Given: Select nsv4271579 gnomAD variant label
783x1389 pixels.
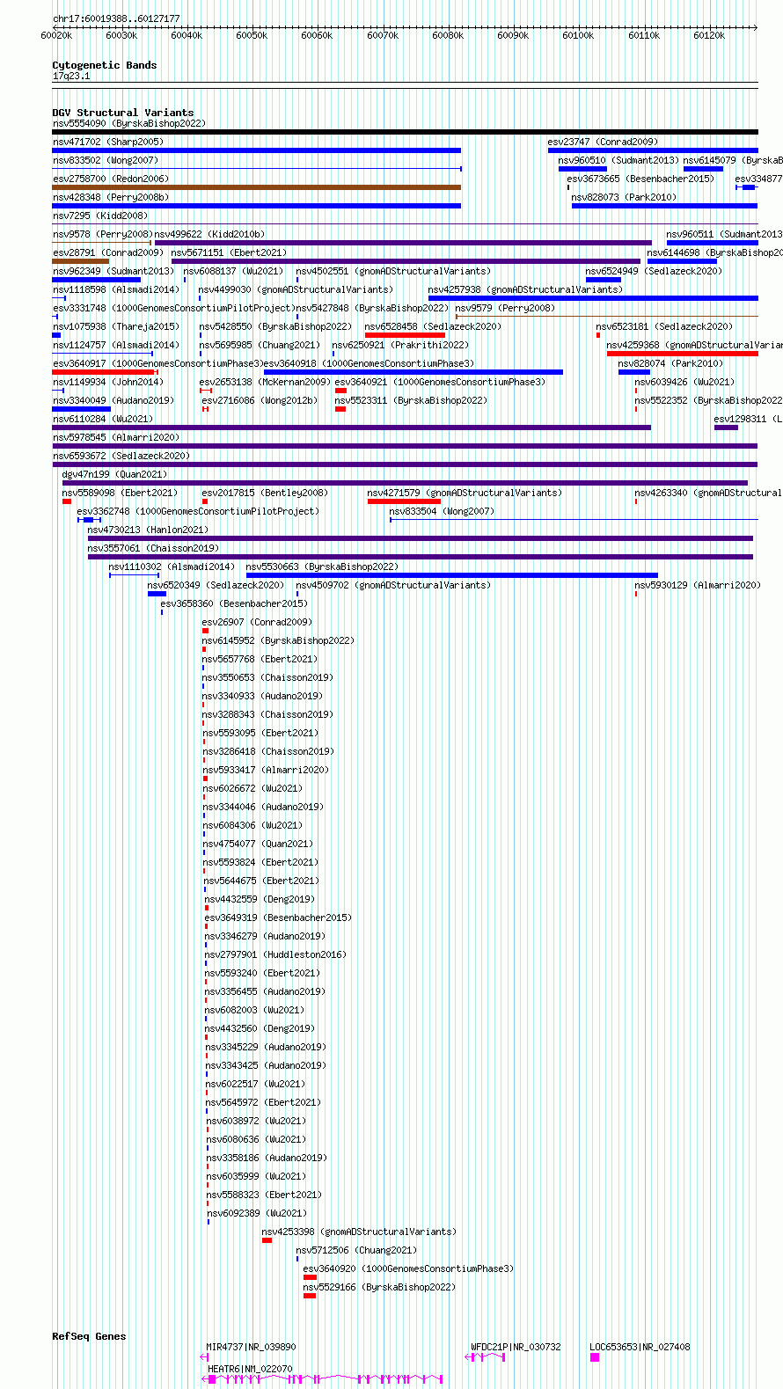Looking at the screenshot, I should click(x=464, y=493).
